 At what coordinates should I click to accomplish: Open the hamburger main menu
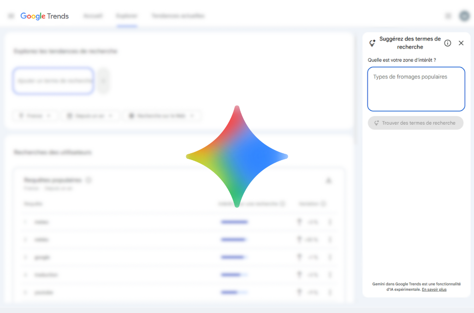click(x=11, y=16)
